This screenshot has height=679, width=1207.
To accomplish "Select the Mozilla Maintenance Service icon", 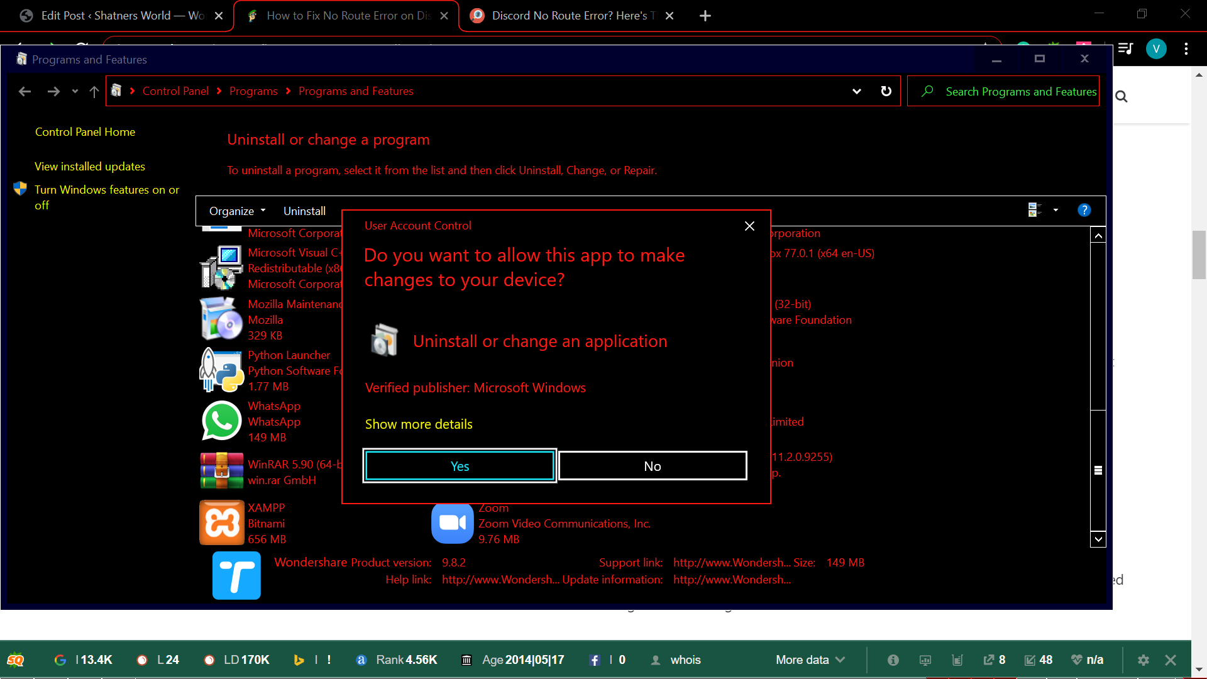I will click(x=221, y=319).
